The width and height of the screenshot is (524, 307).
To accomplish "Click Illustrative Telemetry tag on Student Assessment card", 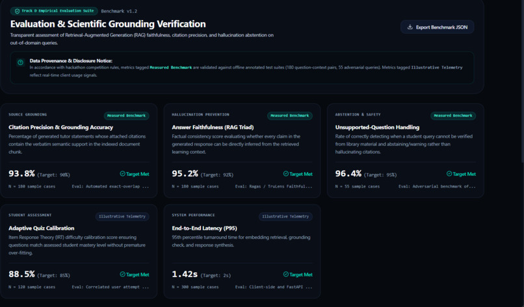I will 122,216.
